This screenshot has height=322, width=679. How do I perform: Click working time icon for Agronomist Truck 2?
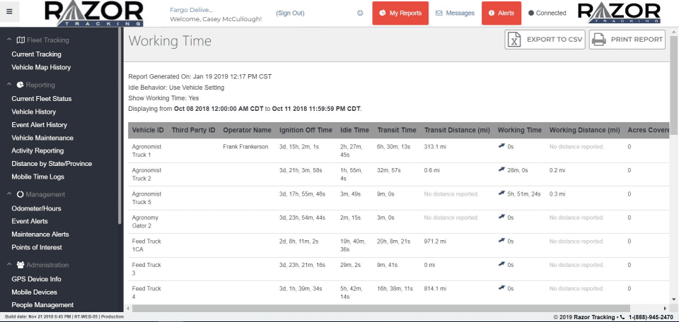click(x=501, y=170)
